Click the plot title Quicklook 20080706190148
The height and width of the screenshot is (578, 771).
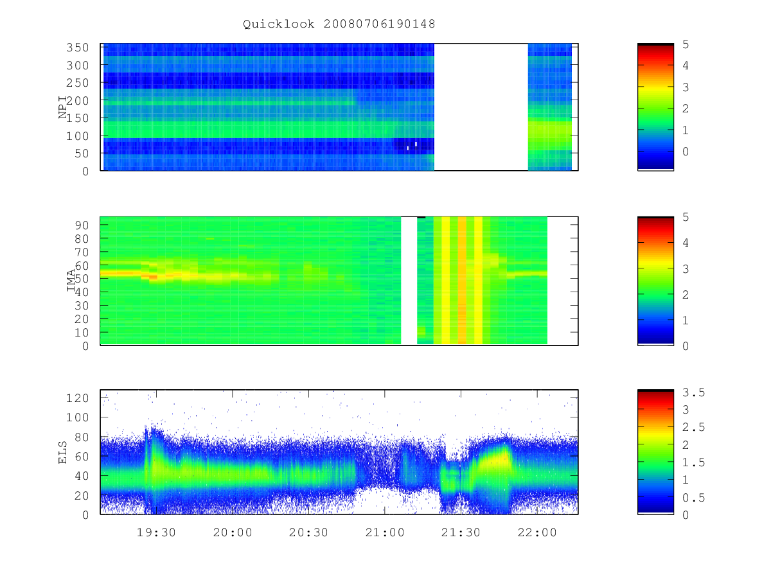click(x=339, y=24)
